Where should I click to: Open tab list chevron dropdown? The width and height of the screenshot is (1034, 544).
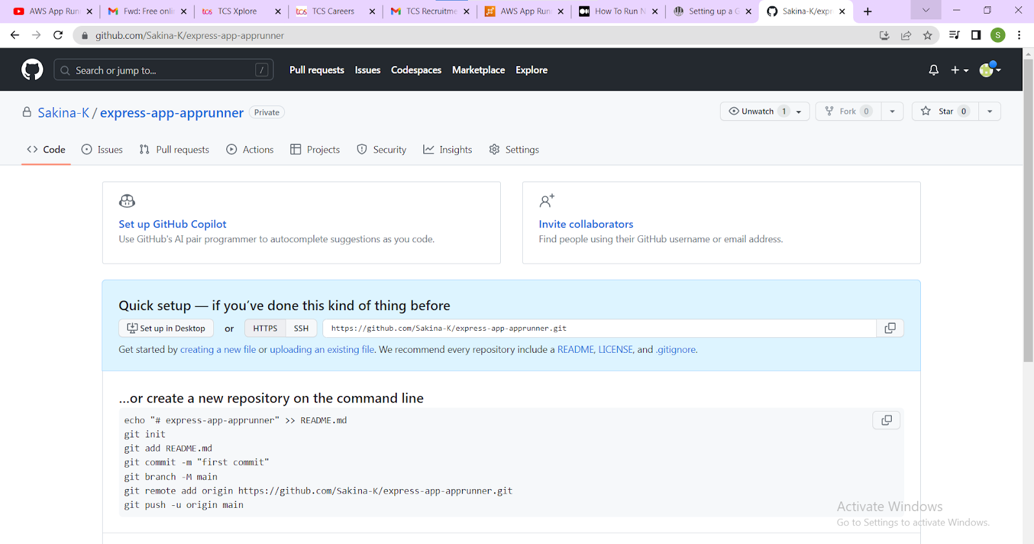[x=925, y=10]
